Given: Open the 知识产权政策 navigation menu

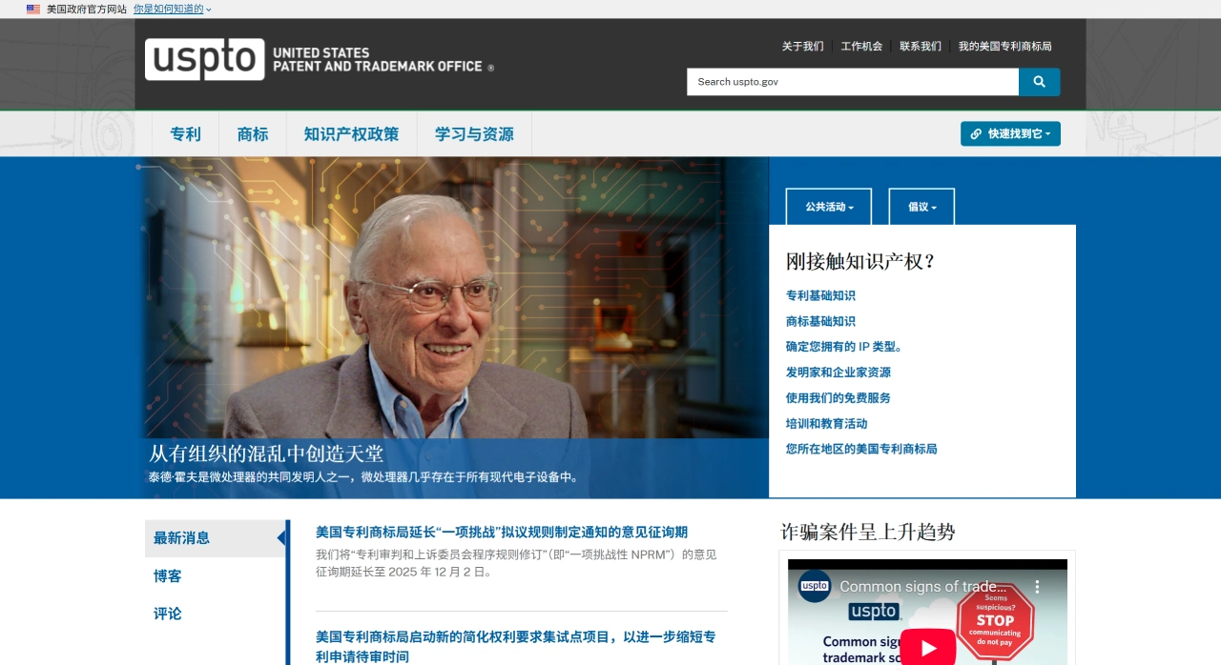Looking at the screenshot, I should pyautogui.click(x=350, y=134).
